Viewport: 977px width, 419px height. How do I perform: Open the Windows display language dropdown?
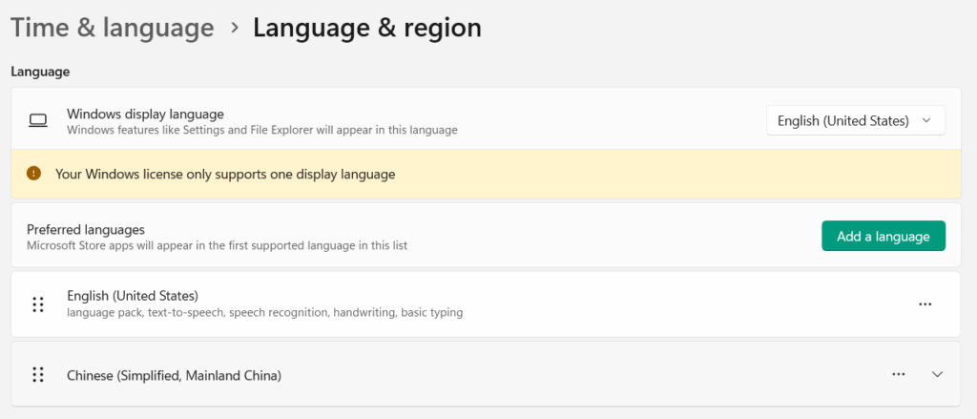click(855, 120)
